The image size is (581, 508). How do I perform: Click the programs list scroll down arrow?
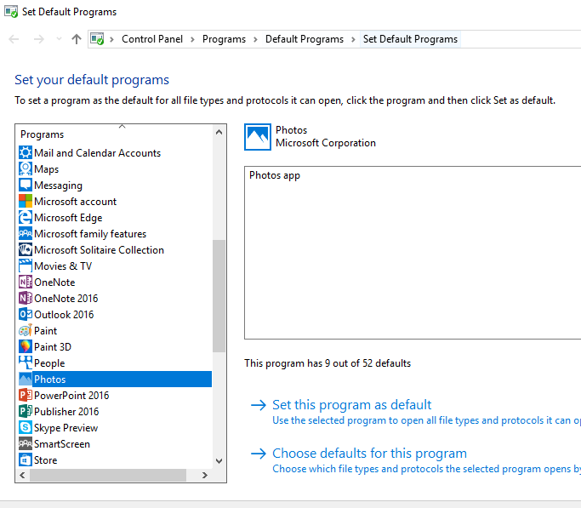tap(219, 461)
